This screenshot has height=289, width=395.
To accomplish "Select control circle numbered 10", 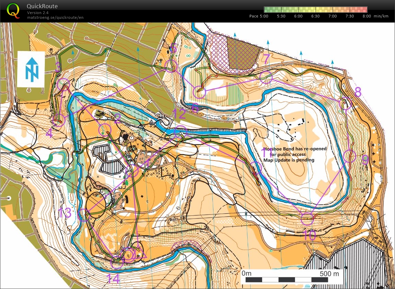I will click(307, 219).
